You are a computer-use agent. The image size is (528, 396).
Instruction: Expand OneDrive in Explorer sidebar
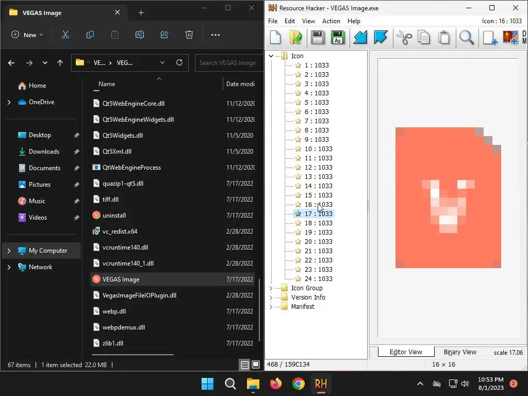point(9,102)
